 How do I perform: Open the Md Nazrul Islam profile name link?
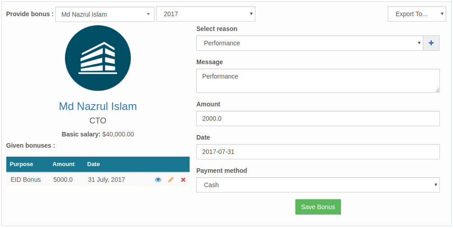(x=98, y=106)
